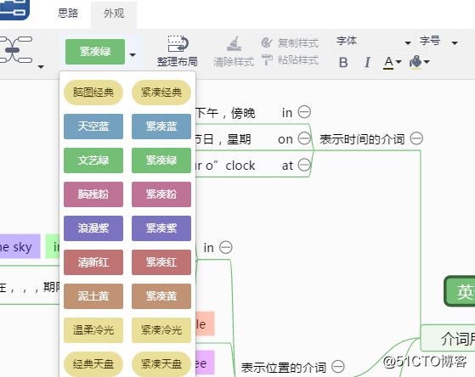
Task: Collapse the "at" time node
Action: (304, 165)
